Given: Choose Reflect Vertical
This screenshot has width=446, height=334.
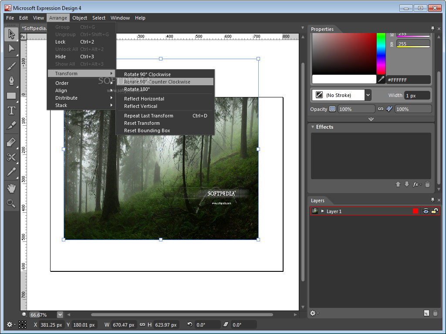Looking at the screenshot, I should 165,106.
